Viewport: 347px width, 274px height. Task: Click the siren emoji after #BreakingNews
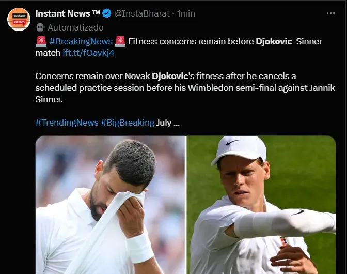pyautogui.click(x=120, y=41)
